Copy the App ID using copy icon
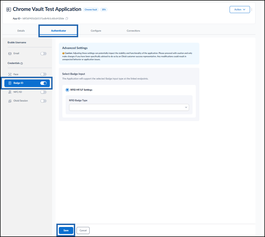265x237 pixels. pyautogui.click(x=67, y=19)
